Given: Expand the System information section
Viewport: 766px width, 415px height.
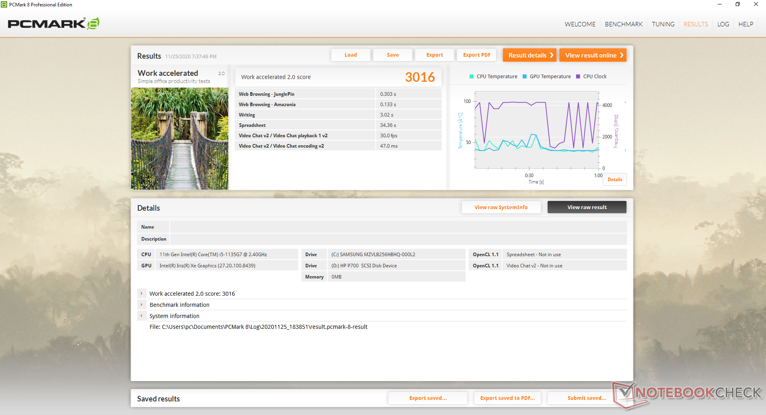Looking at the screenshot, I should click(142, 316).
